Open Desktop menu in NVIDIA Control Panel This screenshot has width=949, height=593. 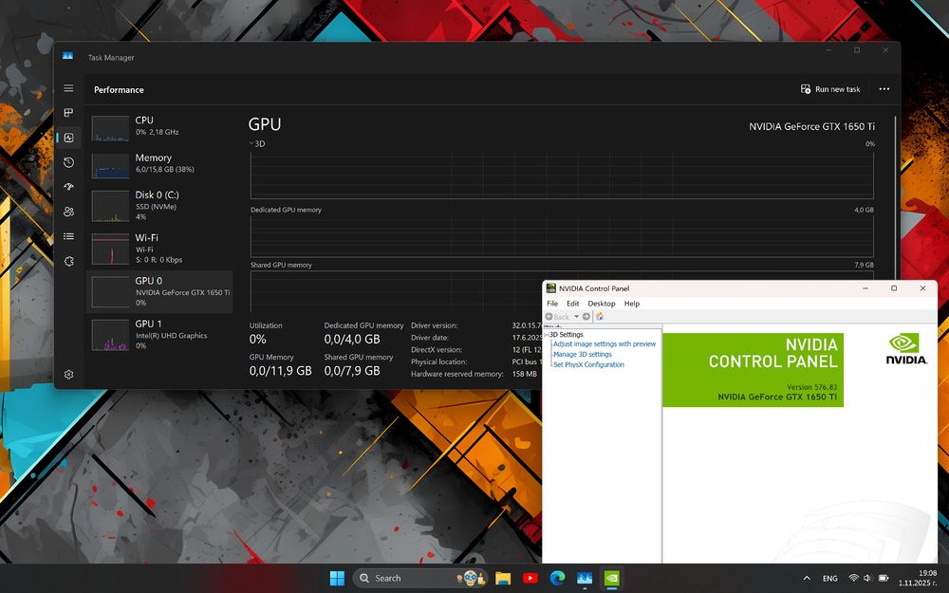pyautogui.click(x=602, y=304)
